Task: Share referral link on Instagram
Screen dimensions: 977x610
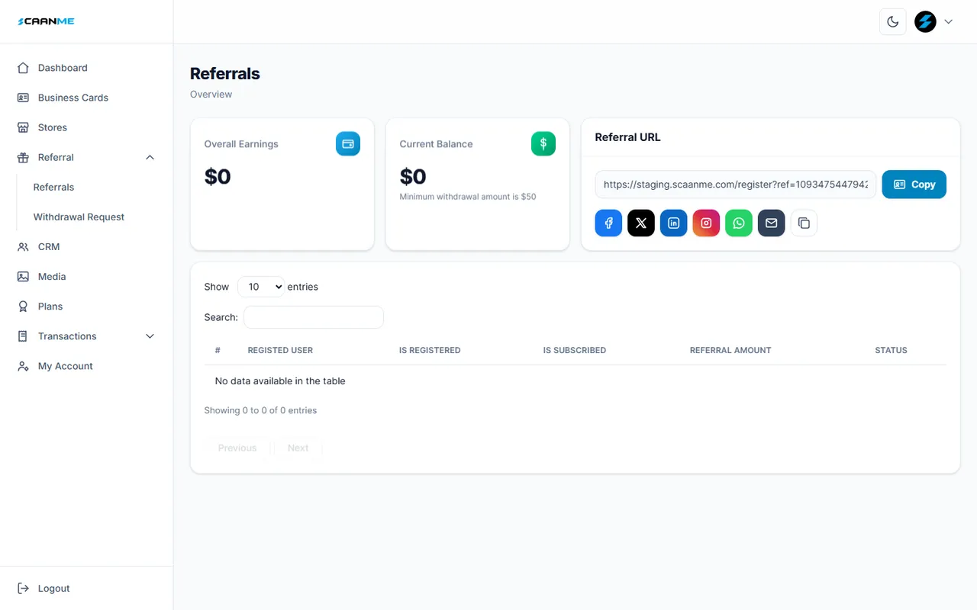Action: tap(706, 223)
